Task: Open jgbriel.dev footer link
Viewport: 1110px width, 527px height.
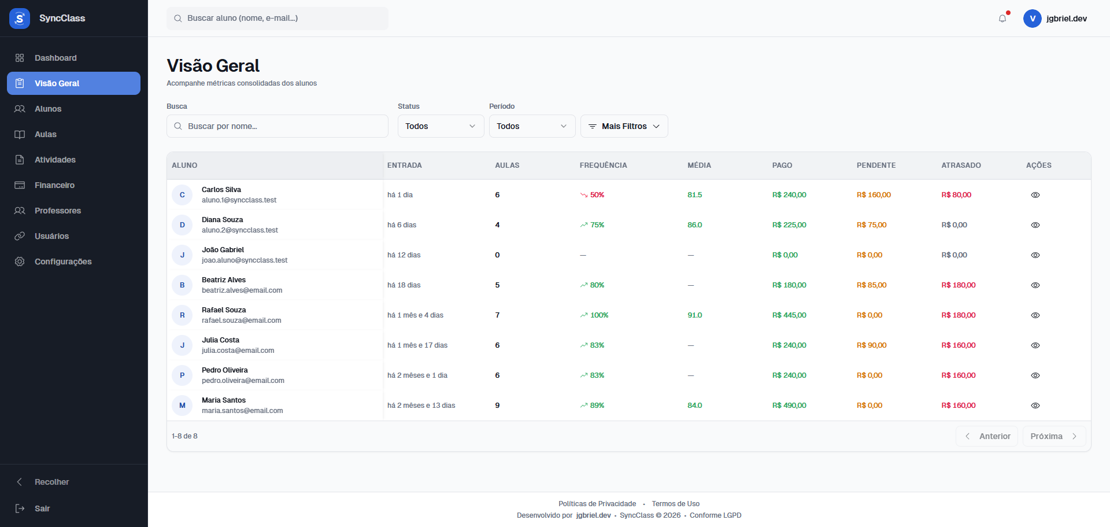Action: (x=593, y=515)
